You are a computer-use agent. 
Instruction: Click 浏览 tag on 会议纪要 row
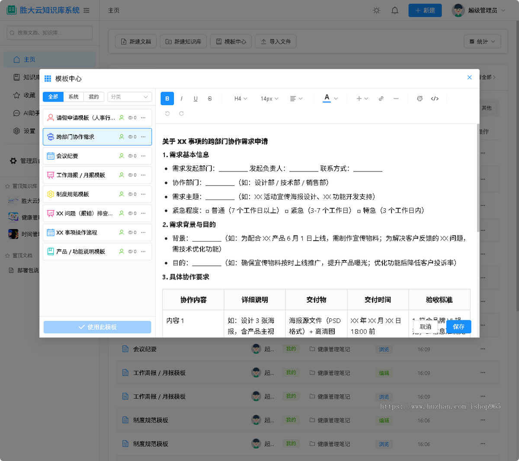tap(384, 349)
